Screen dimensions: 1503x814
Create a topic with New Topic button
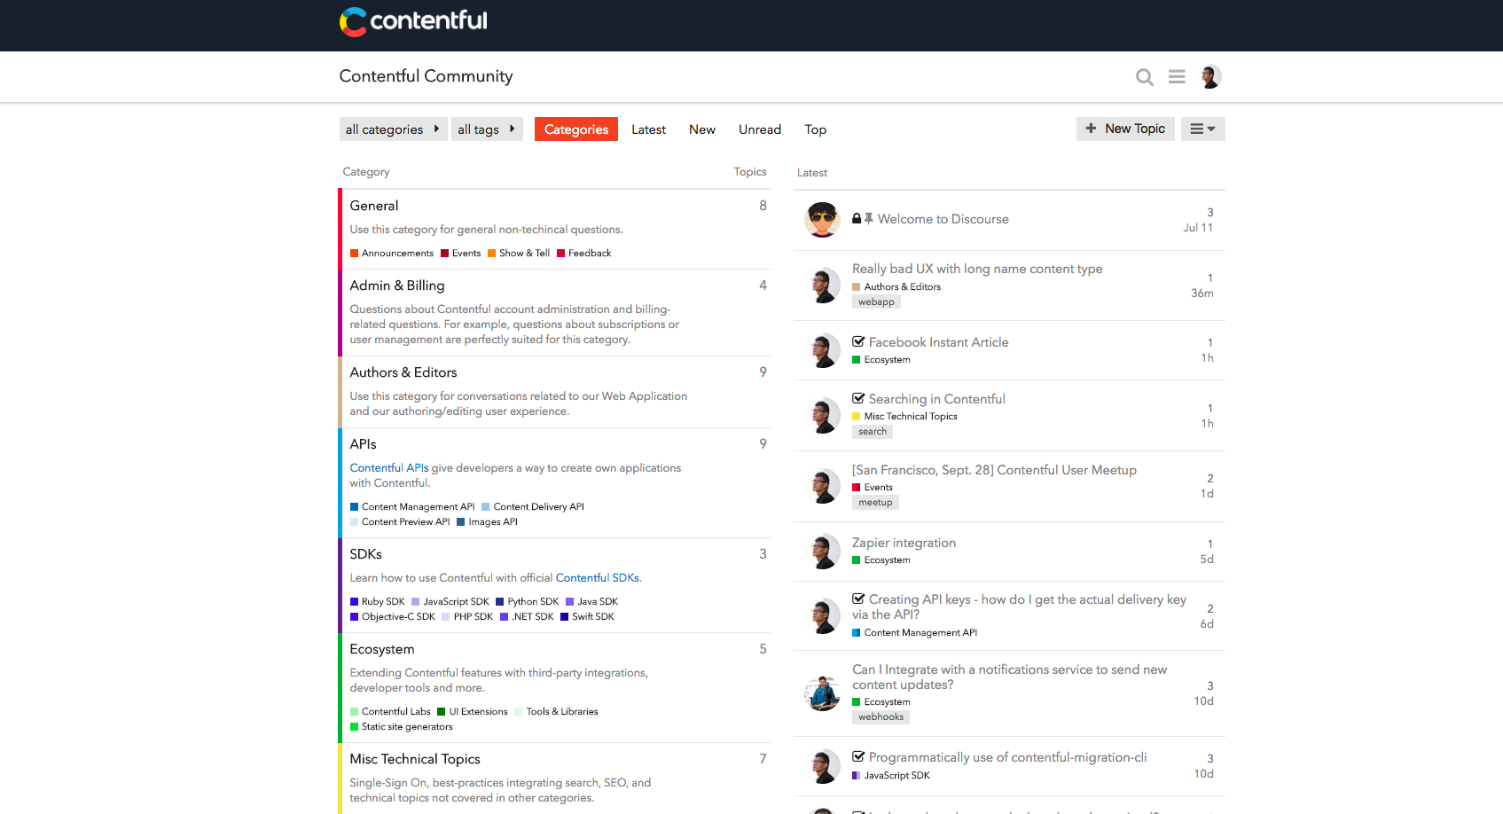click(1125, 129)
